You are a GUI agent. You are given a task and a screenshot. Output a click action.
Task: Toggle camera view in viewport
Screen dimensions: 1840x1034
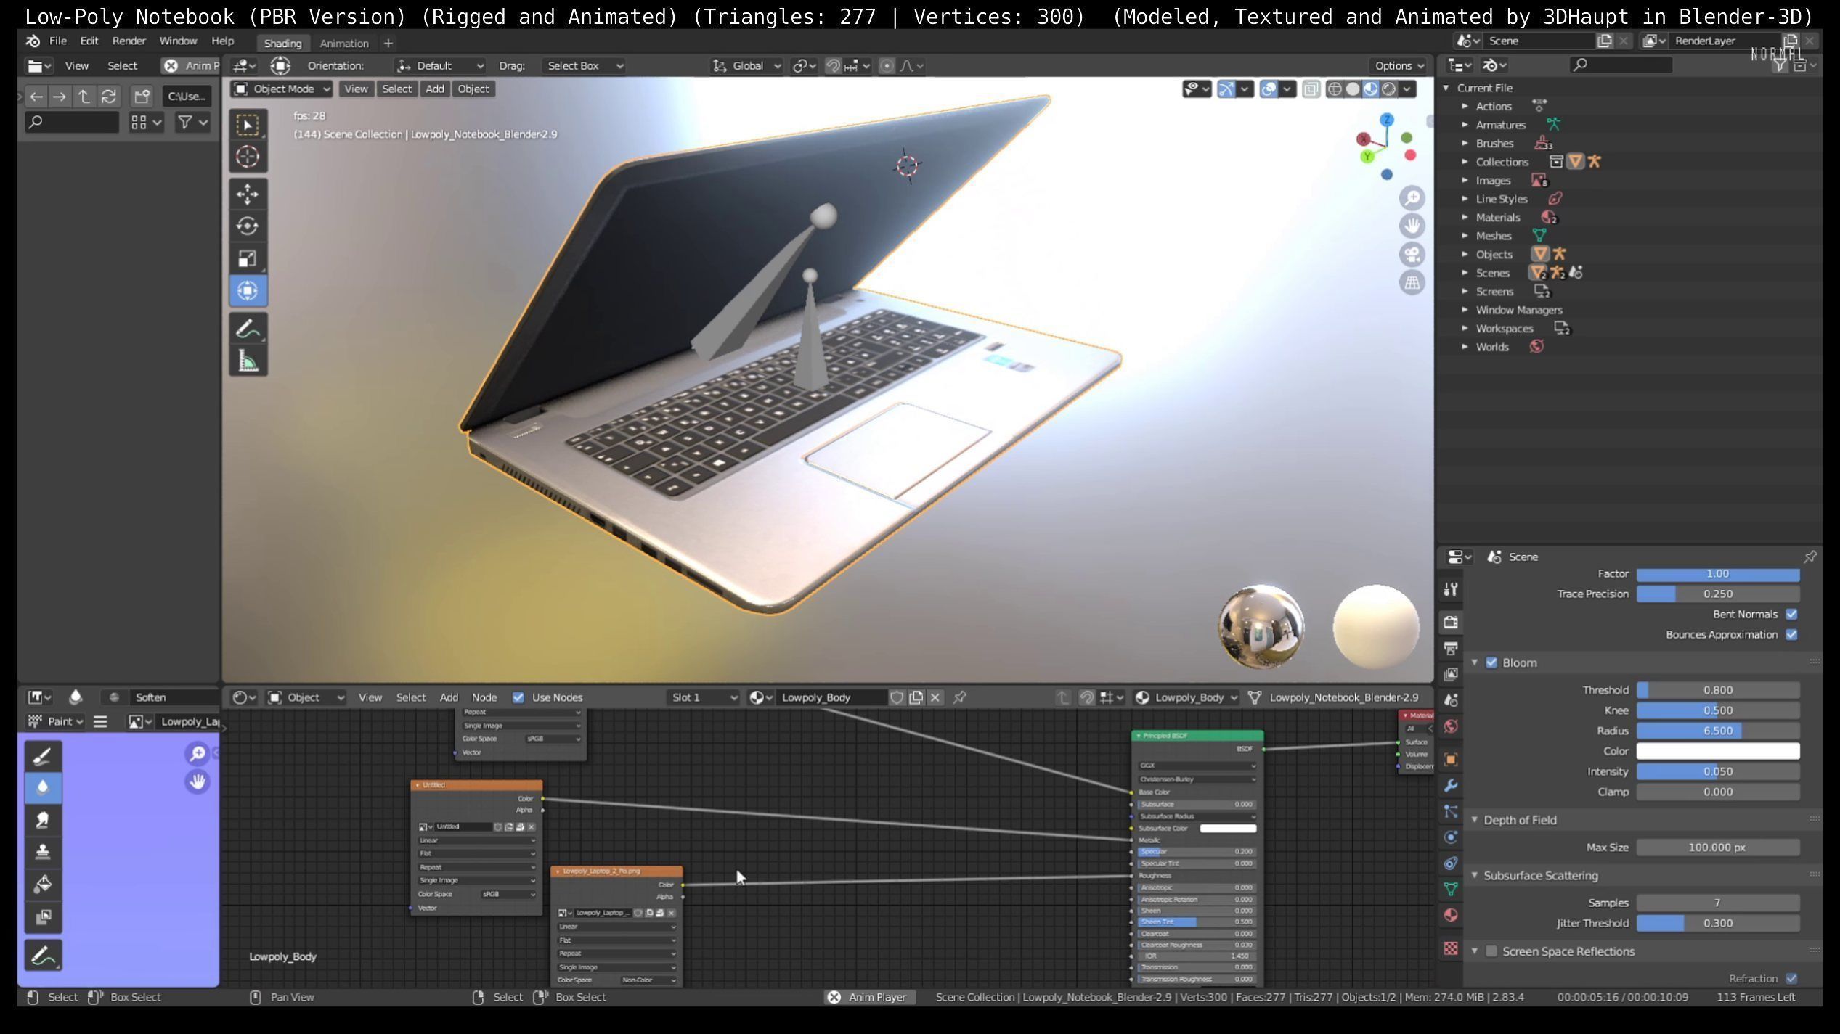(1412, 255)
